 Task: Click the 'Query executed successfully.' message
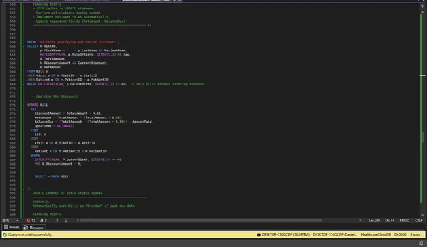(x=30, y=234)
